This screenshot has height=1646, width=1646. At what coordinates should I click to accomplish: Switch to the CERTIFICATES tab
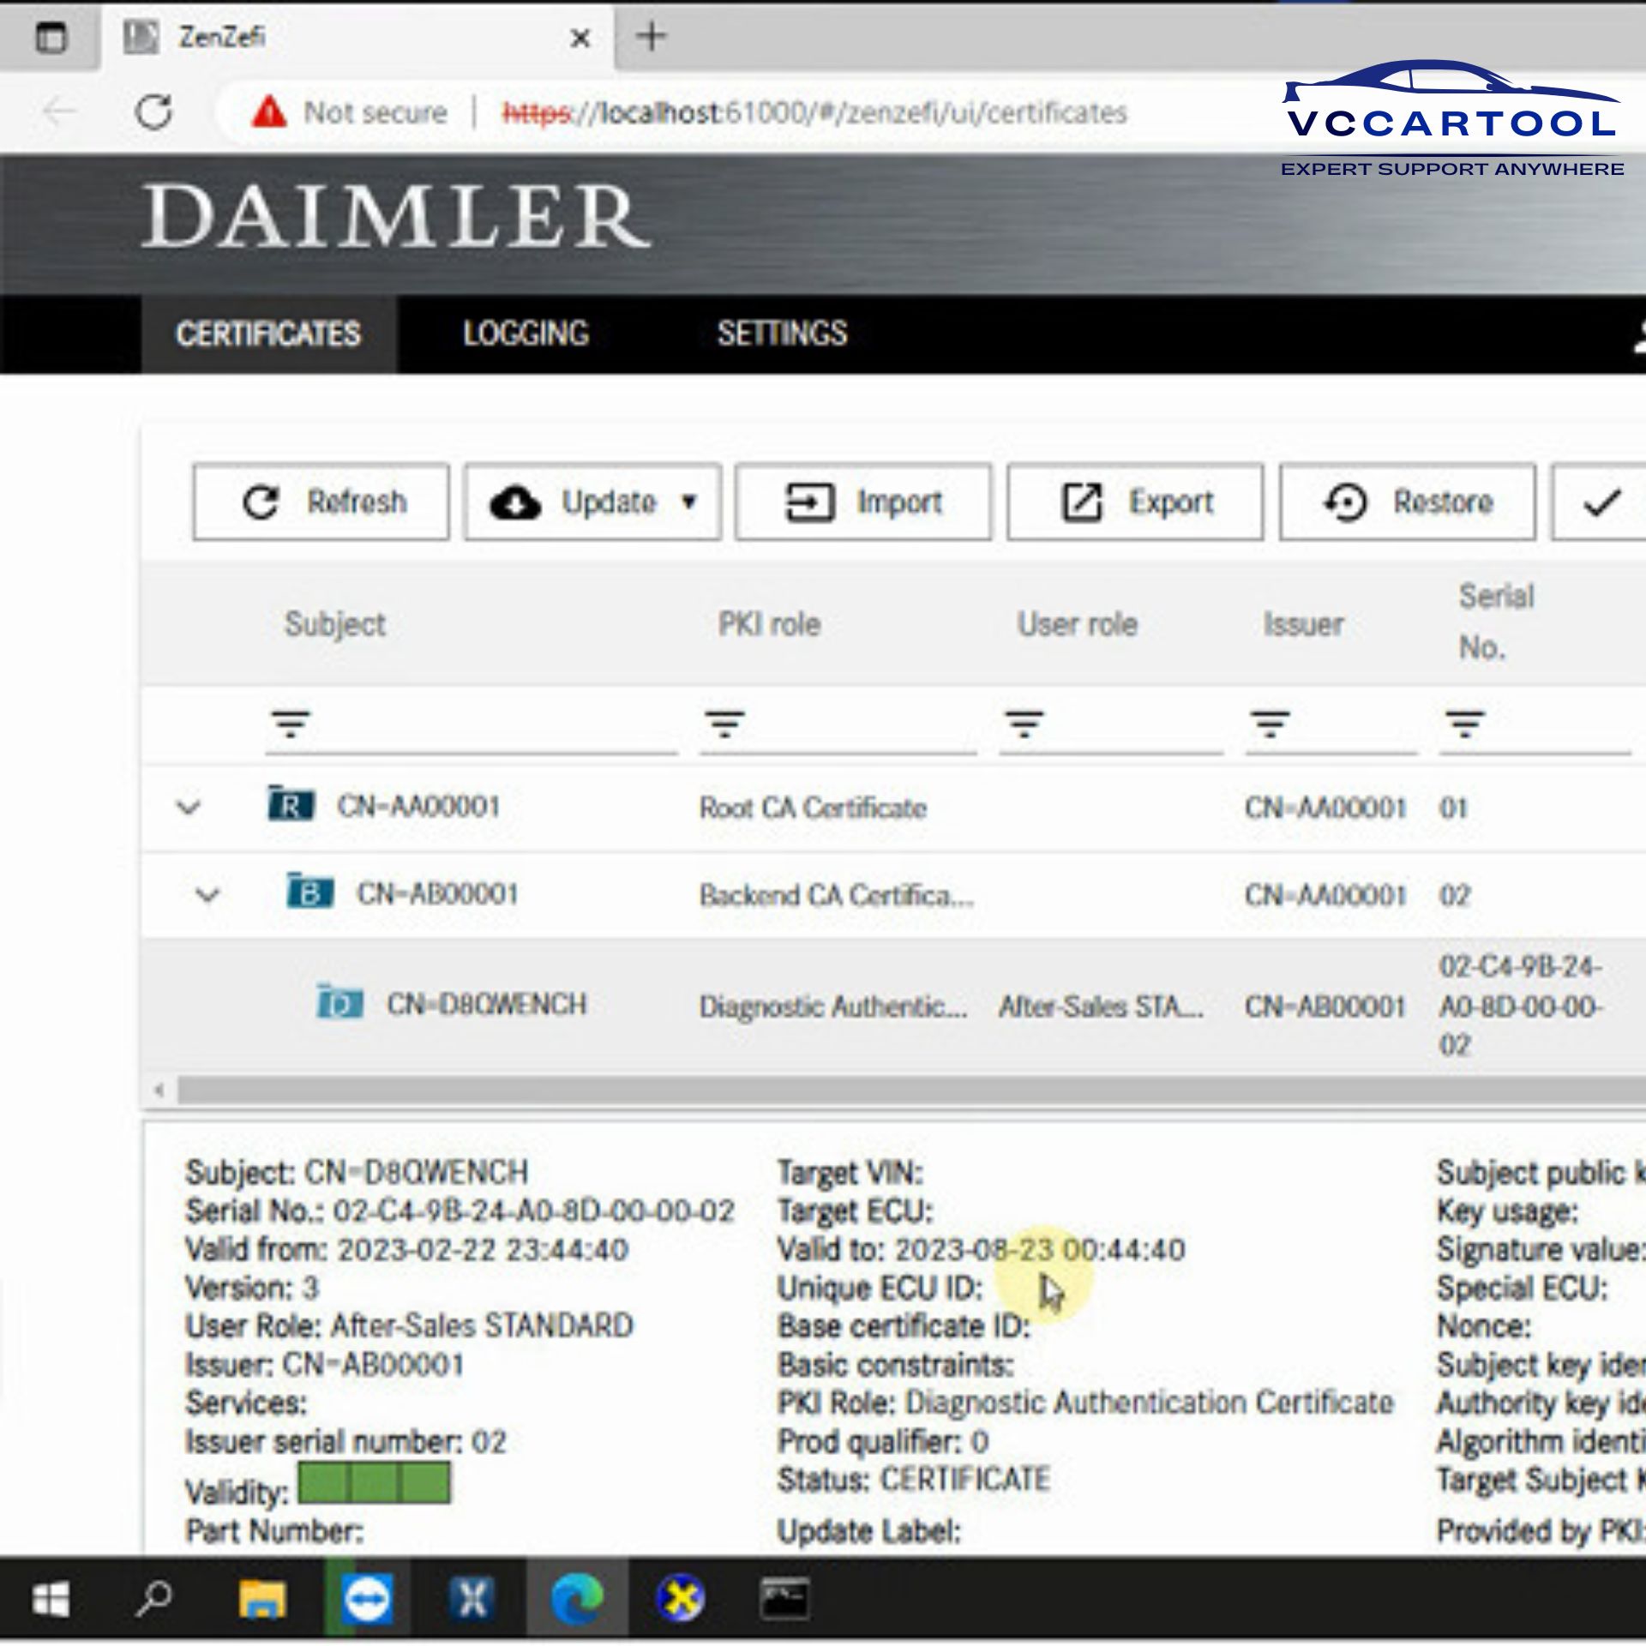click(x=268, y=333)
